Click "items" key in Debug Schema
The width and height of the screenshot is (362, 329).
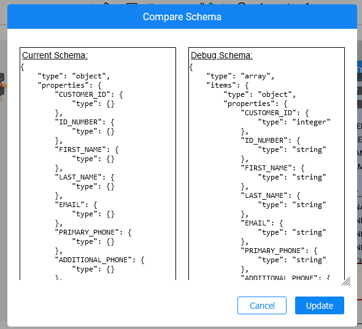221,85
